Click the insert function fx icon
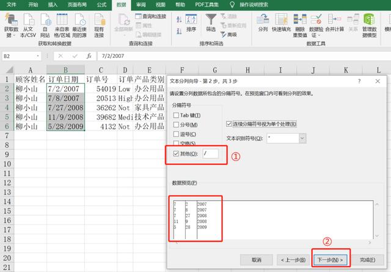391x272 pixels. 89,56
